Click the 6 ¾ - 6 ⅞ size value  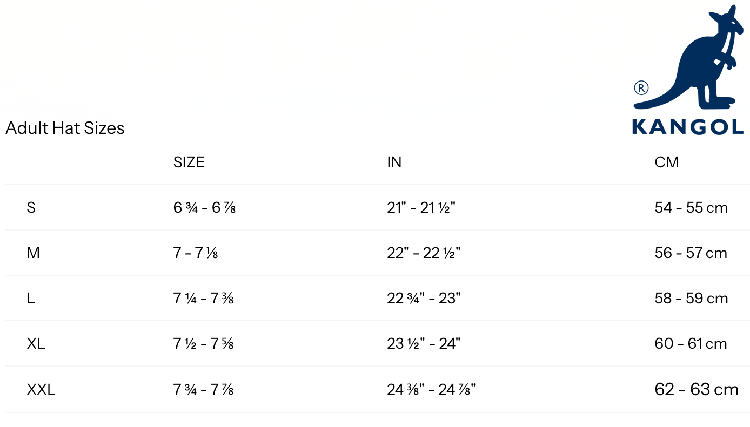pos(204,208)
